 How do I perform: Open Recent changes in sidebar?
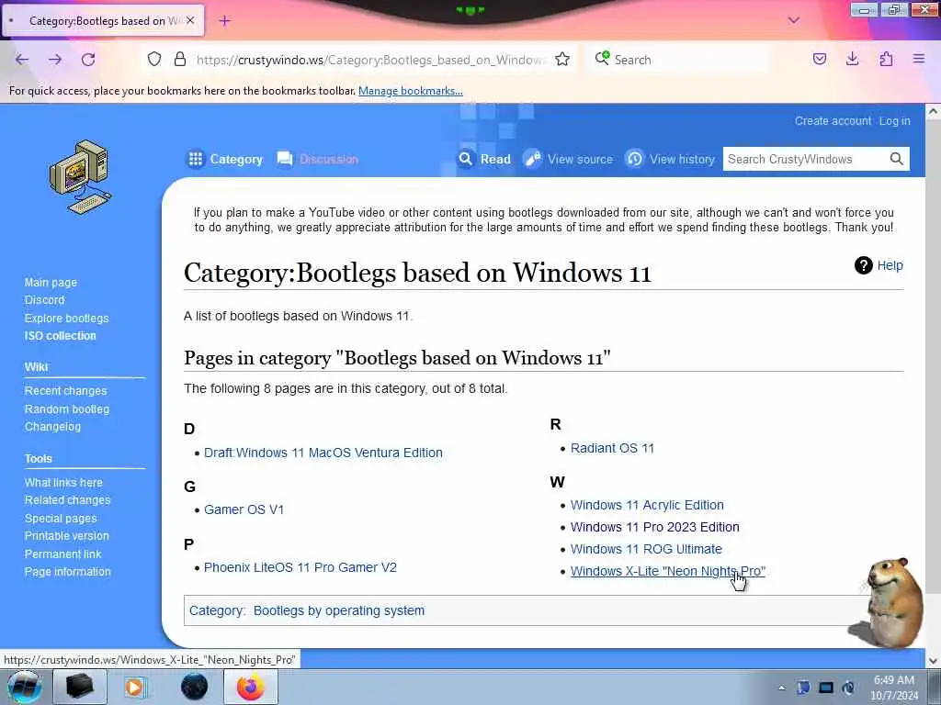point(65,391)
